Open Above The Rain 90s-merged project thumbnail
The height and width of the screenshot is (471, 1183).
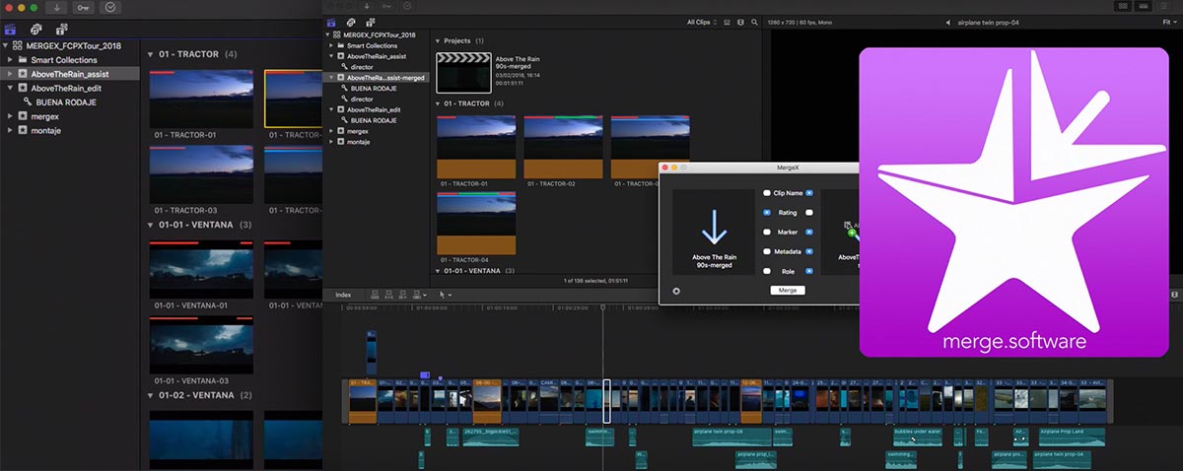tap(463, 73)
